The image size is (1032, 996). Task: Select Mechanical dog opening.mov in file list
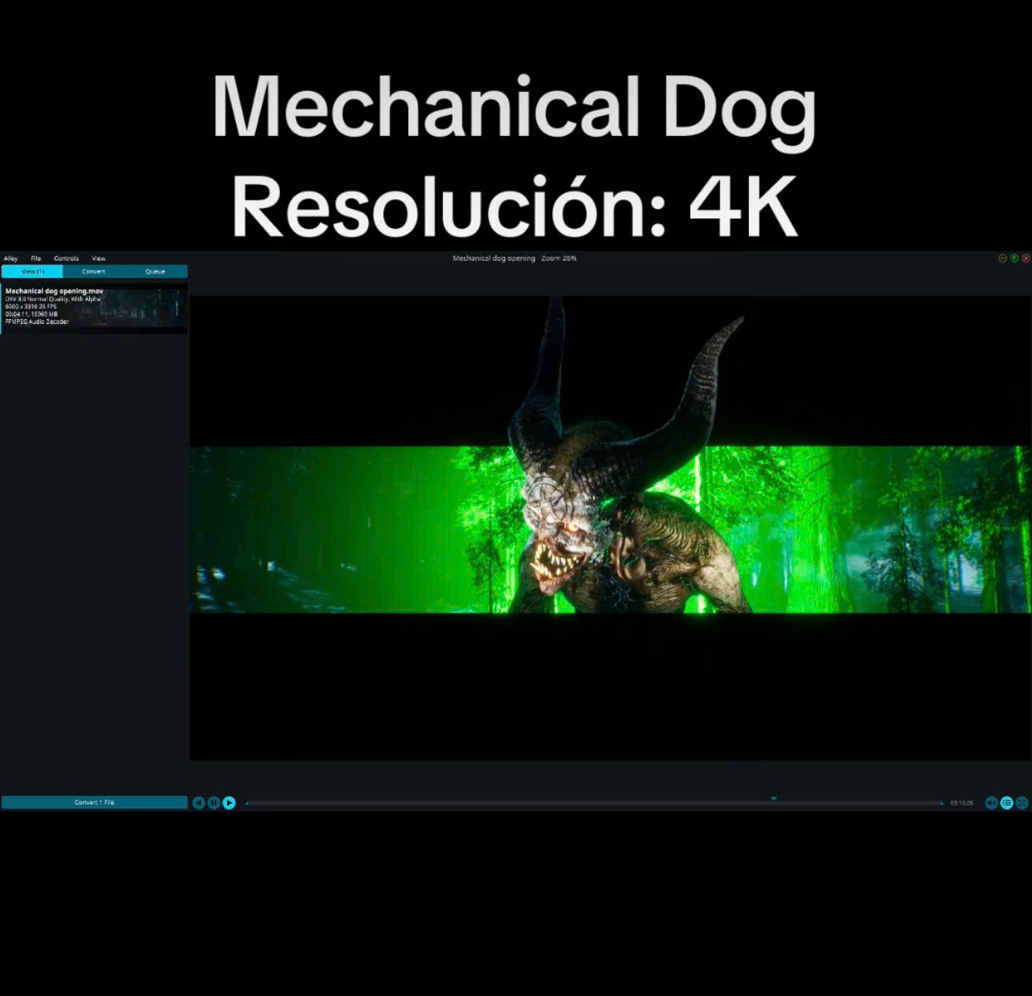coord(94,306)
